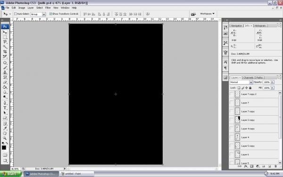Open the Filter menu

tap(48, 8)
